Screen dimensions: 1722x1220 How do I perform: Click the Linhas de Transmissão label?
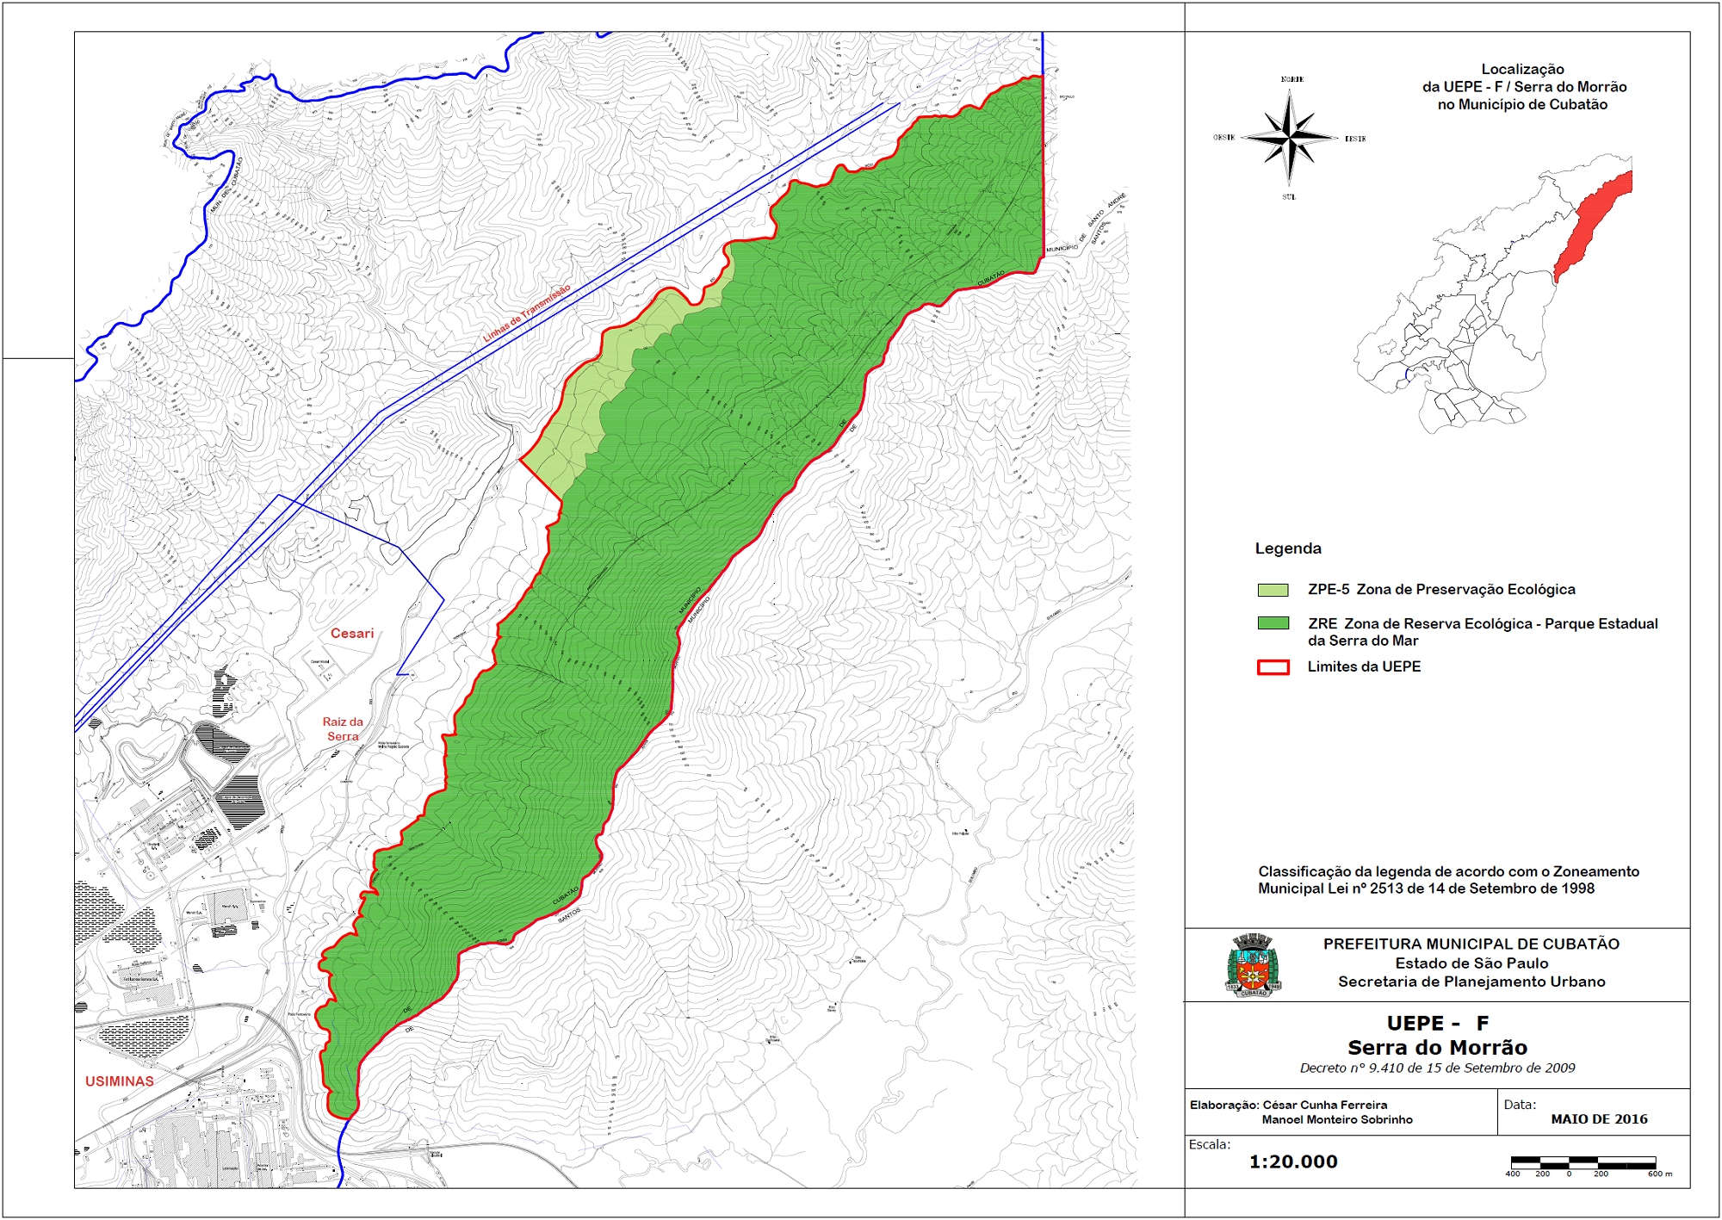click(526, 314)
